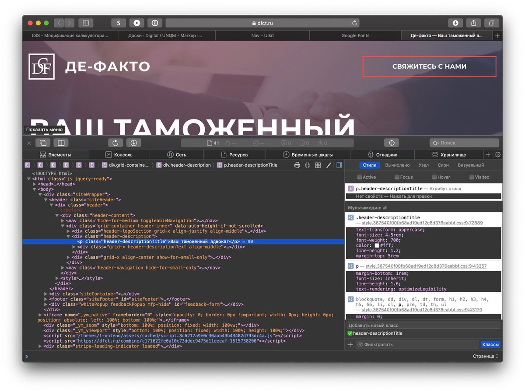This screenshot has width=525, height=392.
Task: Go back with Safari's back arrow
Action: pos(59,23)
